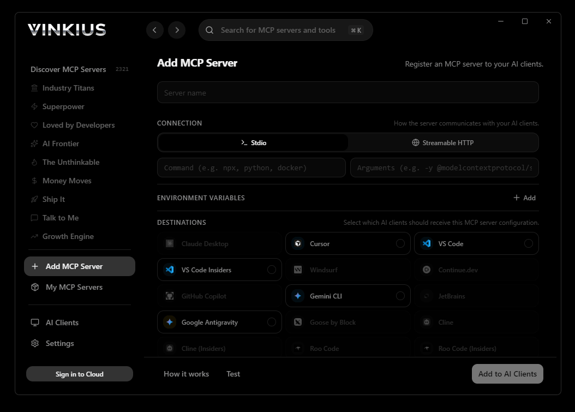Image resolution: width=575 pixels, height=412 pixels.
Task: Click the forward navigation arrow
Action: (x=177, y=30)
